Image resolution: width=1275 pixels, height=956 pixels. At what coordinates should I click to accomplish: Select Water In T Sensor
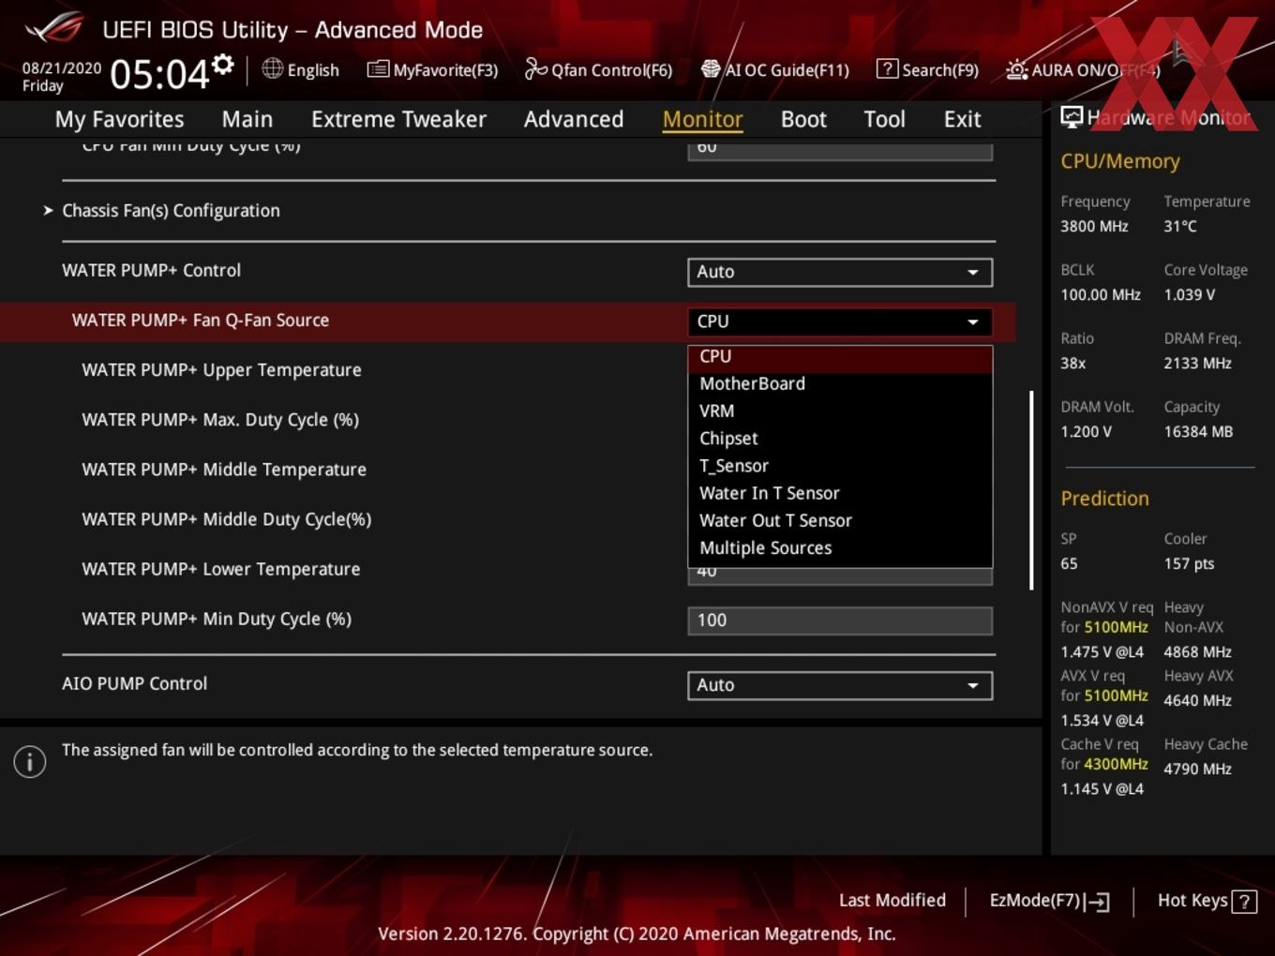[x=840, y=493]
